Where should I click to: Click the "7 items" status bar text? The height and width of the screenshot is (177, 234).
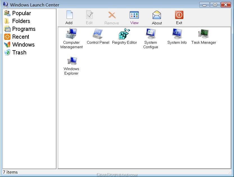click(10, 172)
